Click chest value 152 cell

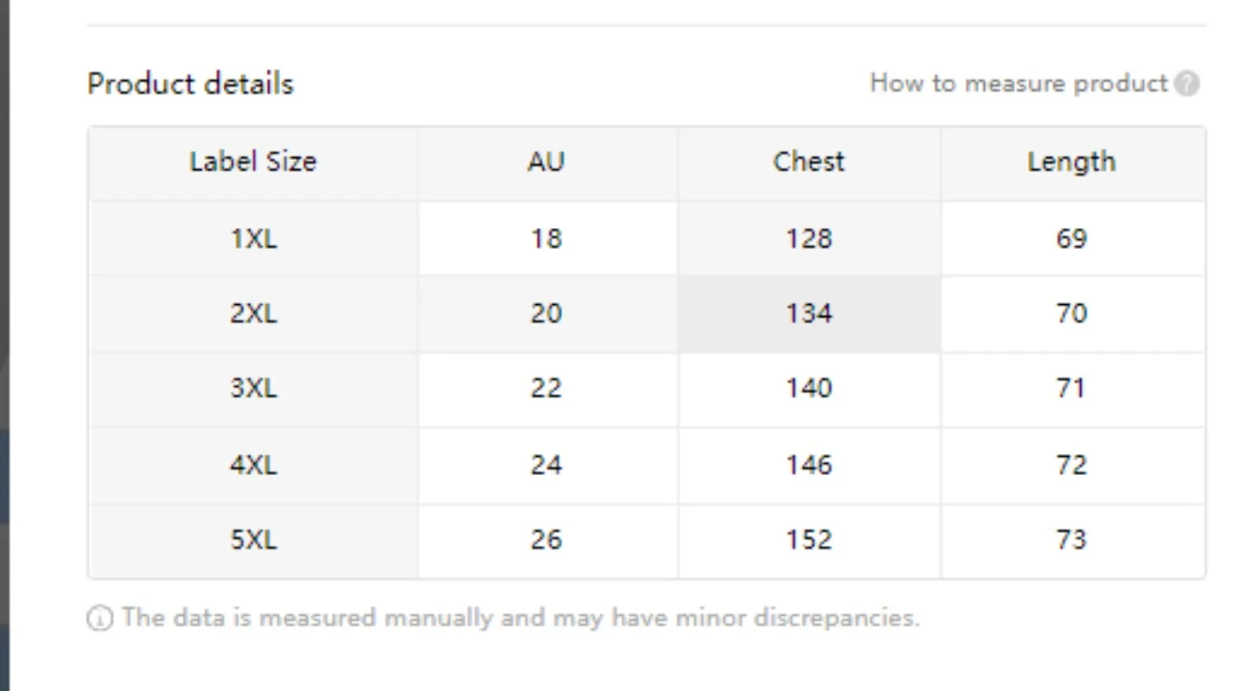coord(809,541)
